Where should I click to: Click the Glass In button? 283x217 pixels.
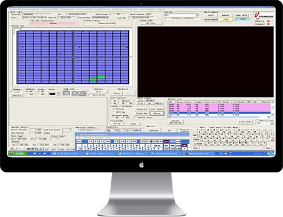[141, 109]
